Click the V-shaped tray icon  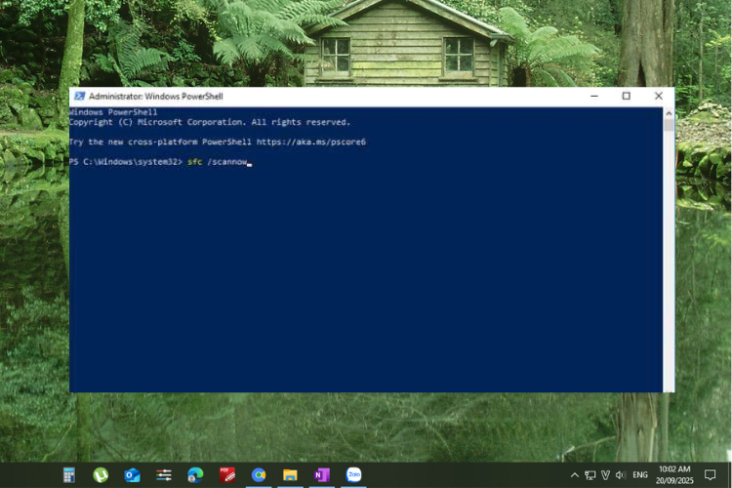605,475
